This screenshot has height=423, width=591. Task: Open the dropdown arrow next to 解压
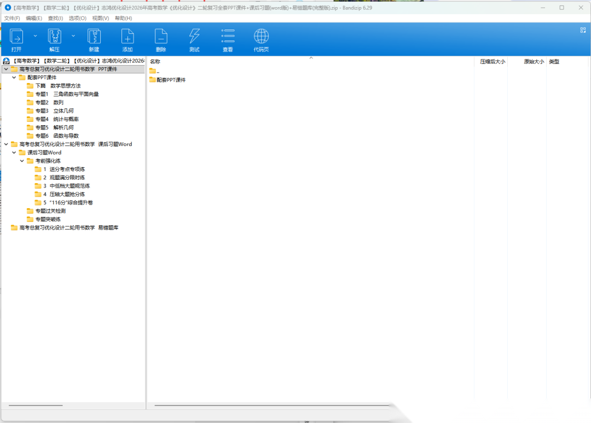pyautogui.click(x=73, y=36)
